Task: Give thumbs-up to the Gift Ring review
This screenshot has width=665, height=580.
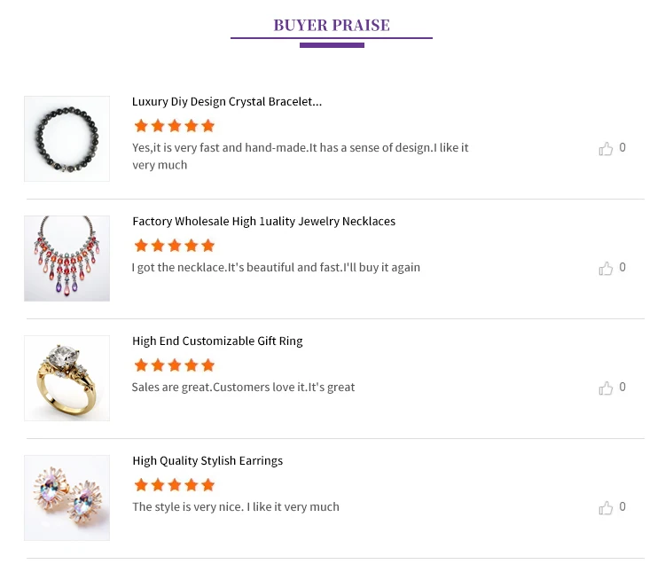Action: (606, 388)
